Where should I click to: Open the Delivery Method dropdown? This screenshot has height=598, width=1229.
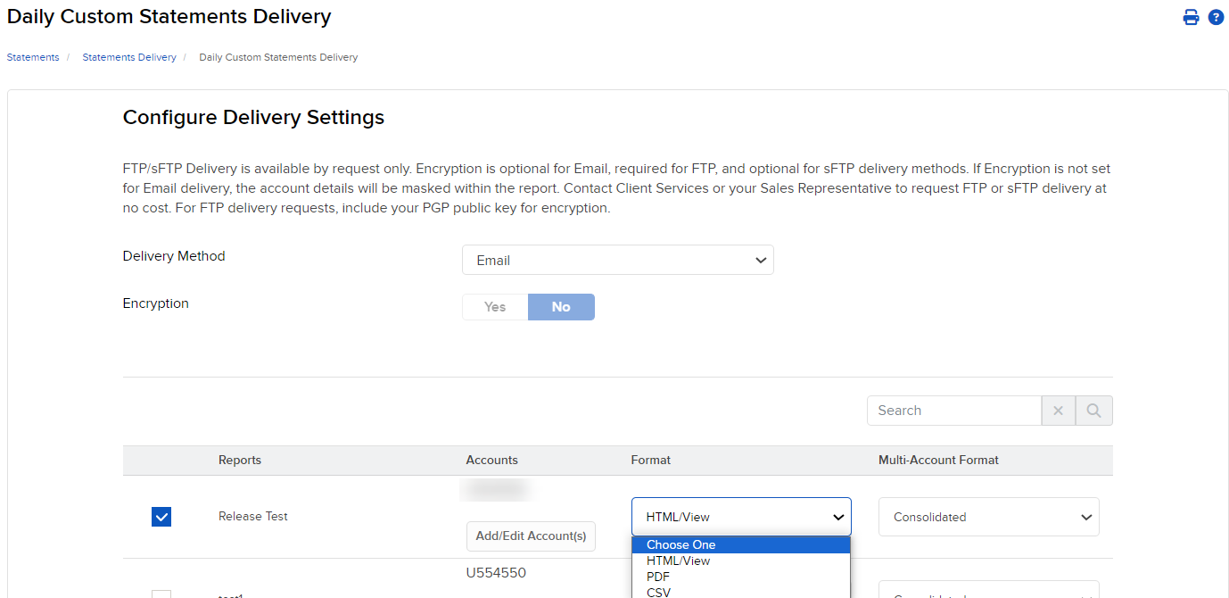[617, 260]
